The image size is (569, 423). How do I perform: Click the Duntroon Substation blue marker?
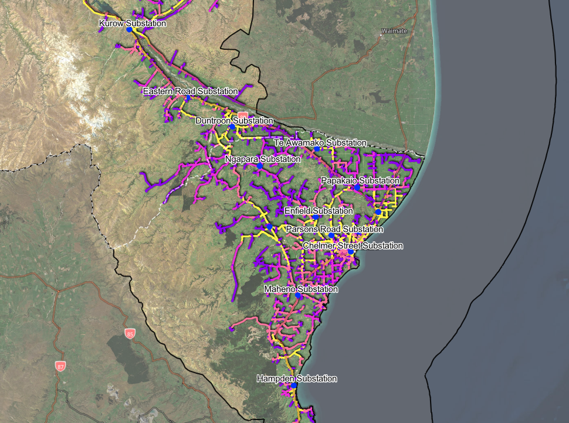232,127
